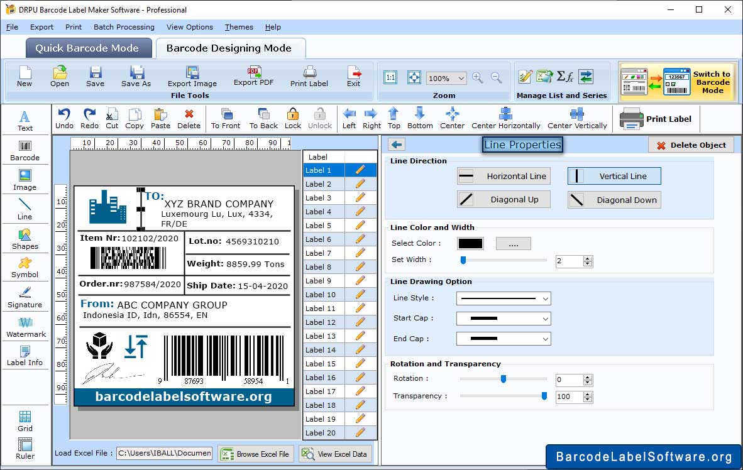Go back with Line Properties arrow

tap(397, 145)
